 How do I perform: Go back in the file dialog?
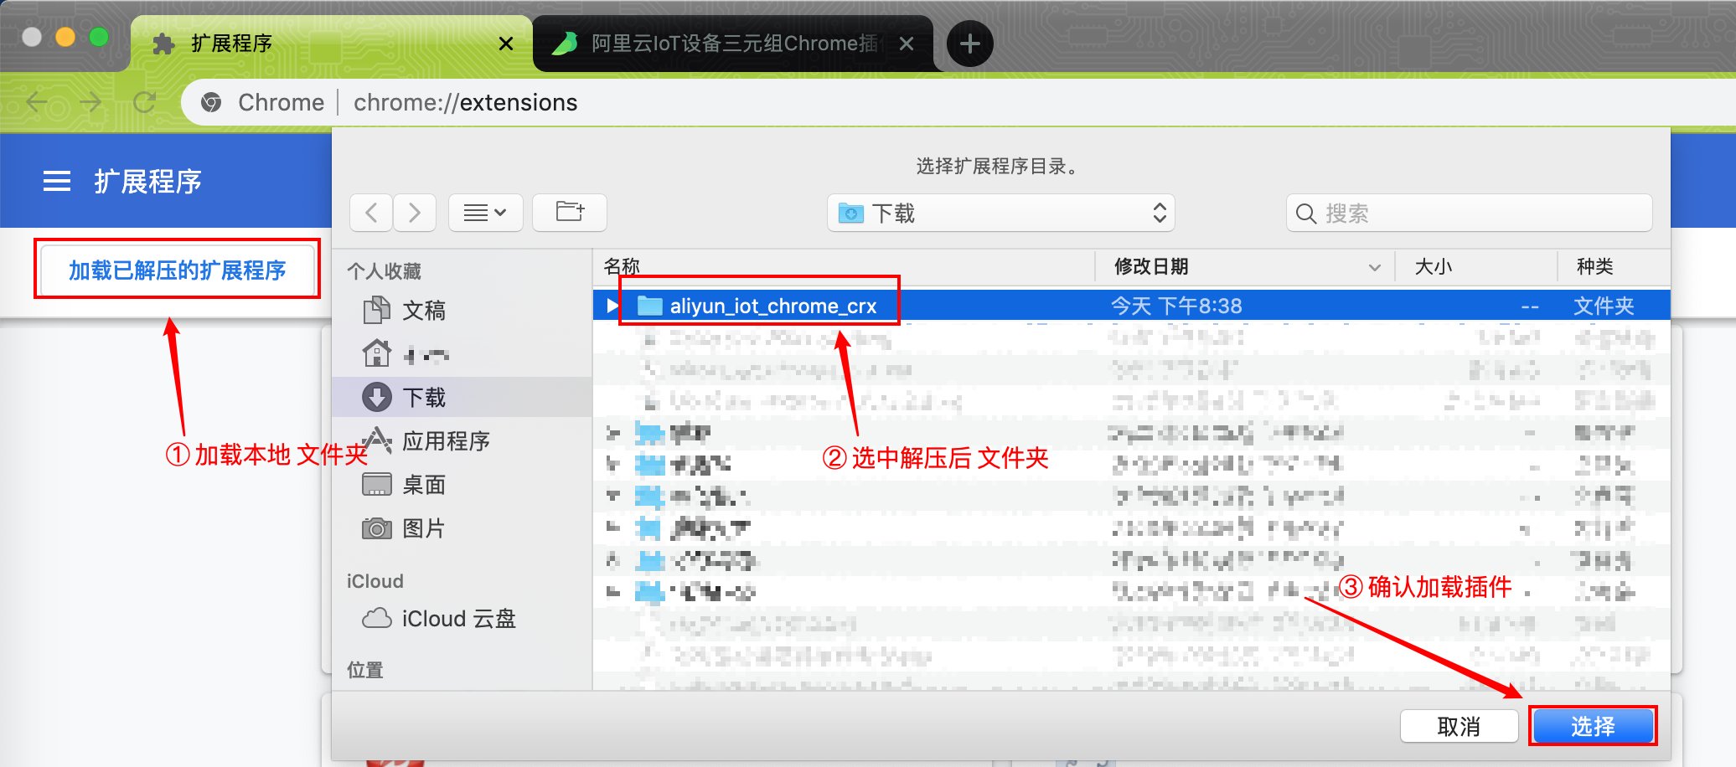pyautogui.click(x=372, y=213)
